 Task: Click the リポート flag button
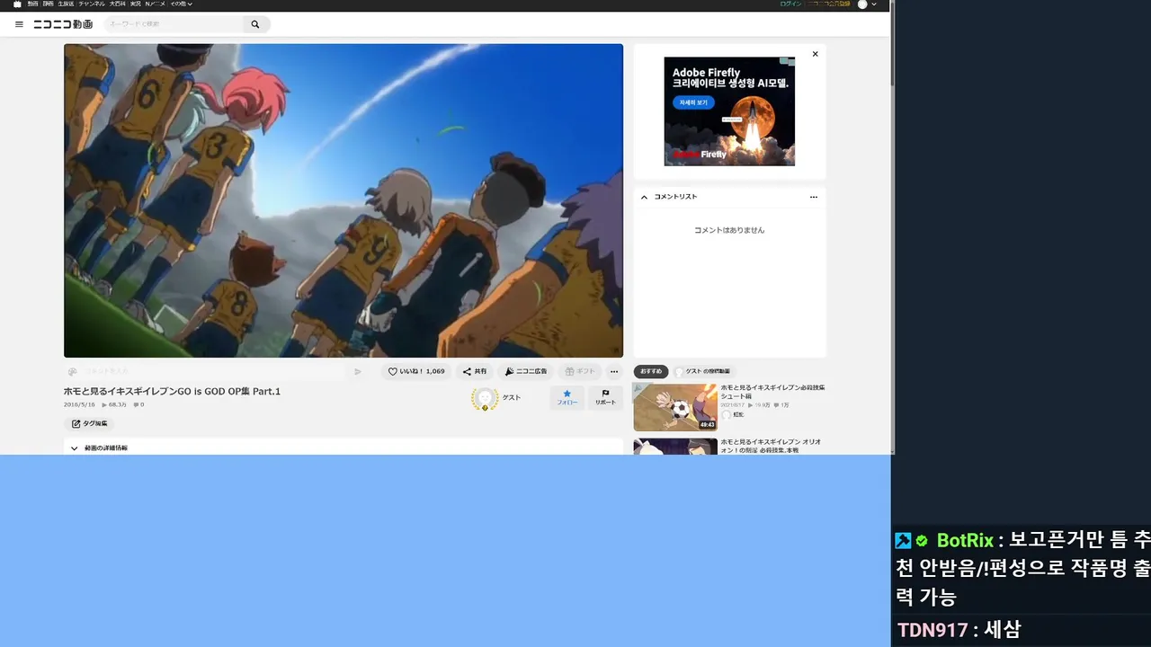pos(606,397)
